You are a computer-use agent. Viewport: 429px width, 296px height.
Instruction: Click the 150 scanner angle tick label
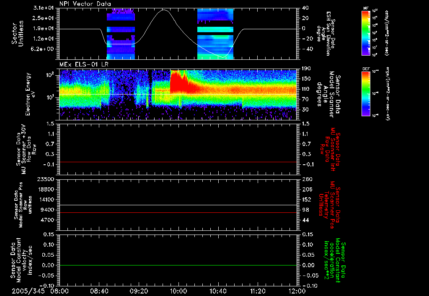(306, 79)
